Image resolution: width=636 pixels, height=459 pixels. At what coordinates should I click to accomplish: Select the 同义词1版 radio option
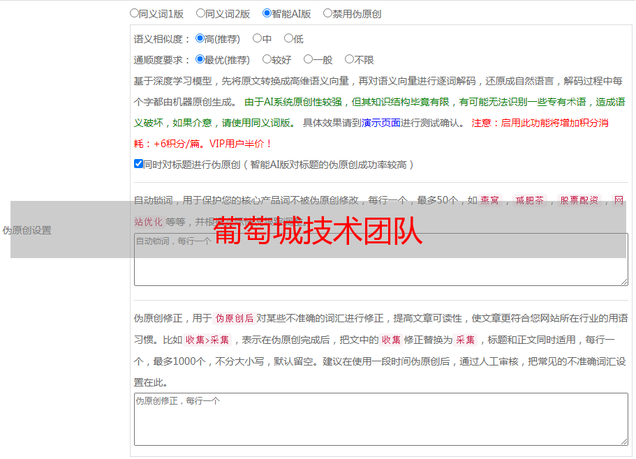135,13
